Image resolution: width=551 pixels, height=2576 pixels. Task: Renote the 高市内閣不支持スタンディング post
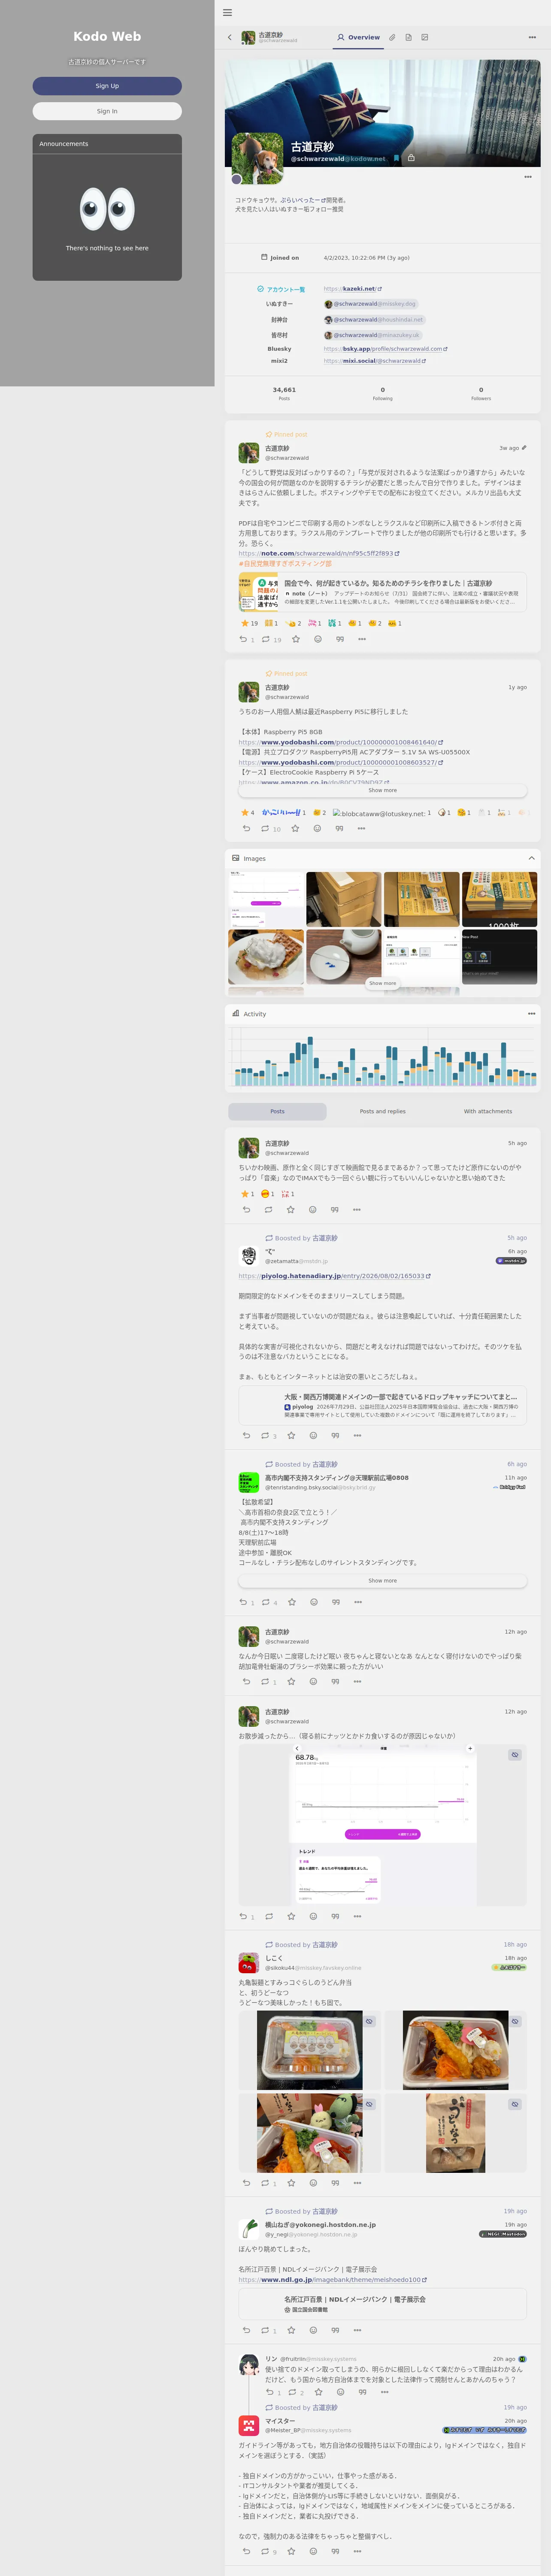tap(265, 1602)
